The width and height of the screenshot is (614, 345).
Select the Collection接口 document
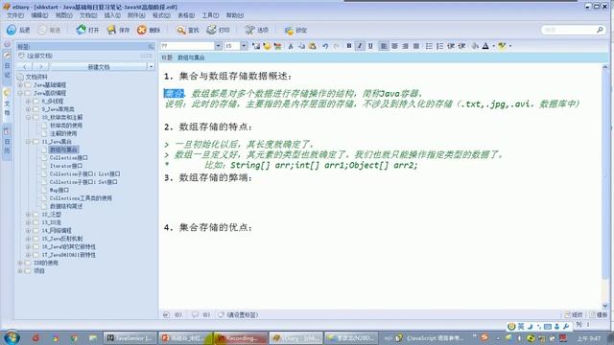click(x=68, y=157)
